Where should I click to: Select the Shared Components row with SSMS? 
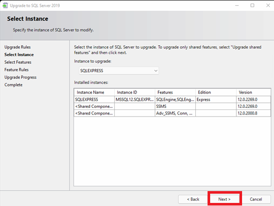click(173, 106)
